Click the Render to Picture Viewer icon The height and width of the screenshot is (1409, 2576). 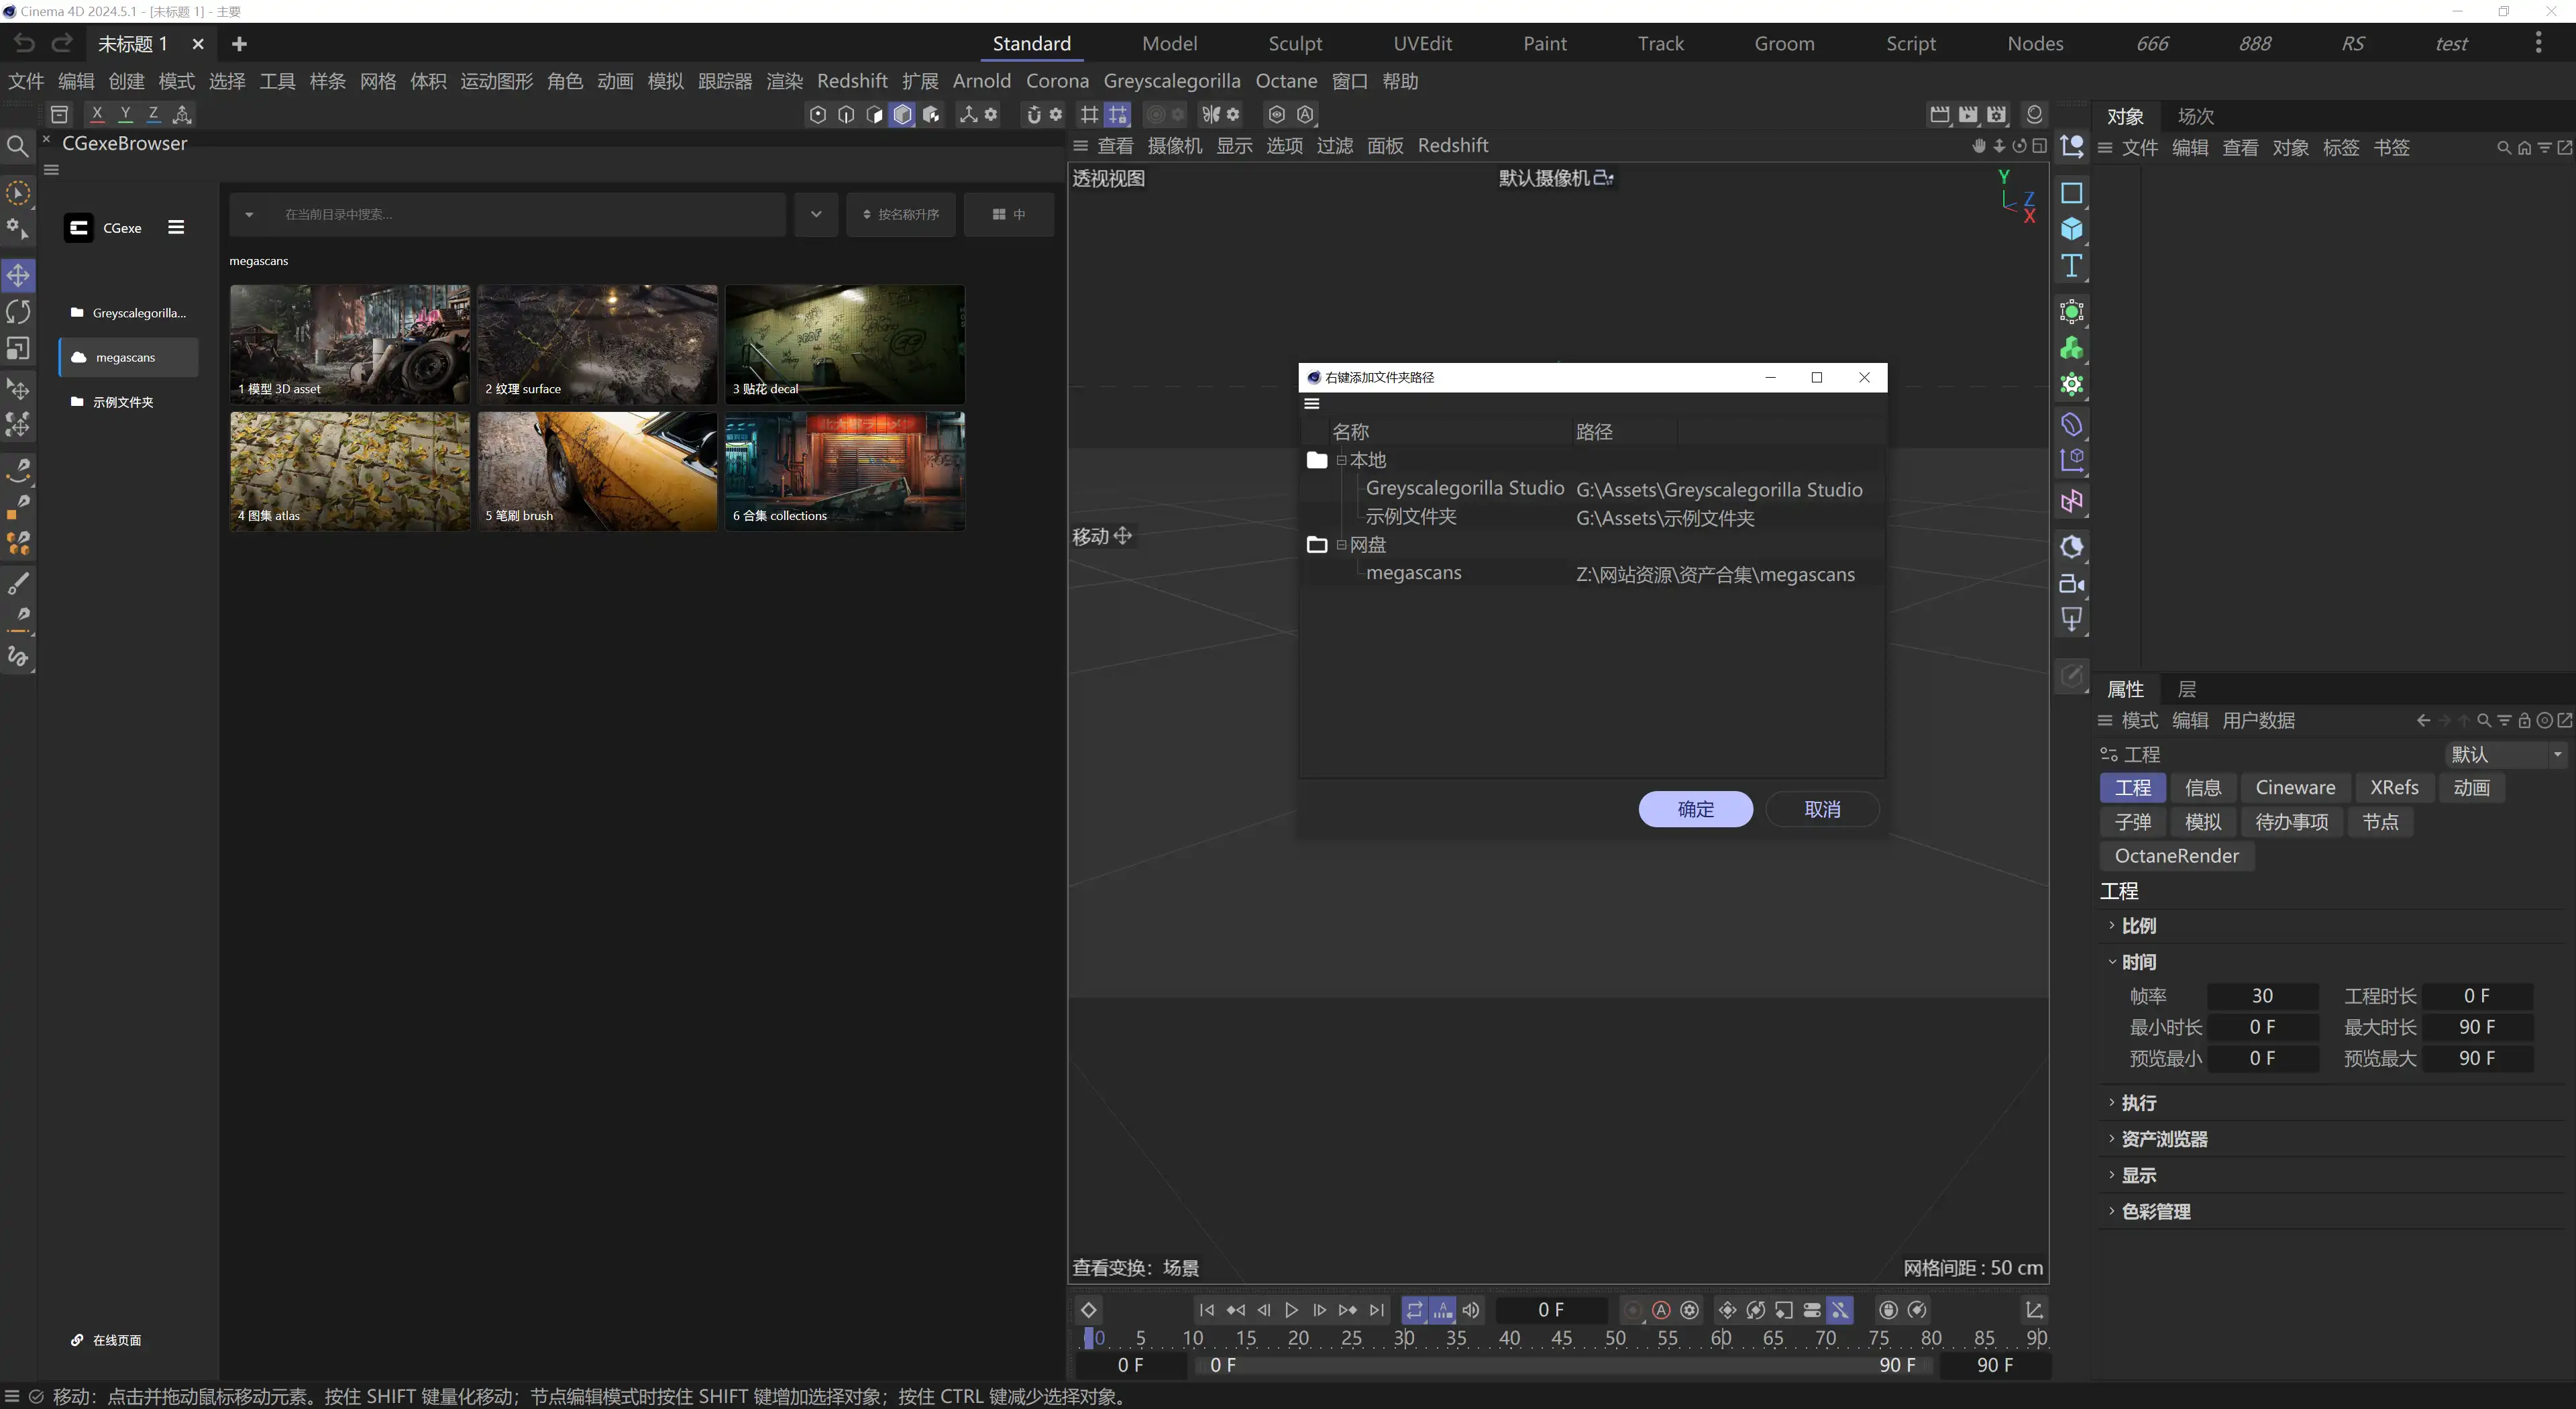click(x=1968, y=114)
